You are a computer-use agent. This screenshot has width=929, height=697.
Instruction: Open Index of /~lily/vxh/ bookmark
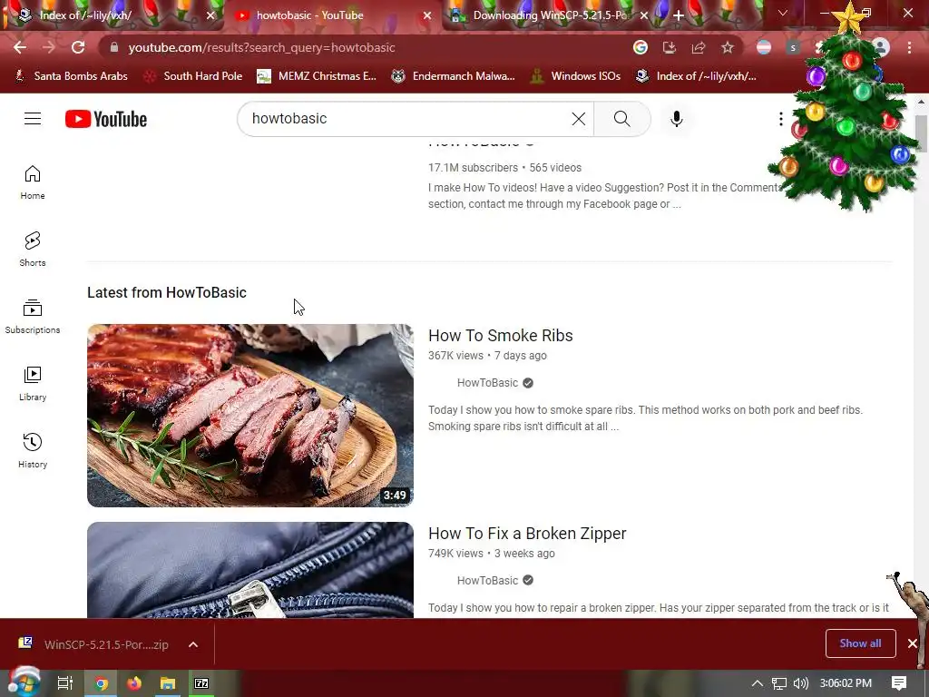[x=696, y=76]
